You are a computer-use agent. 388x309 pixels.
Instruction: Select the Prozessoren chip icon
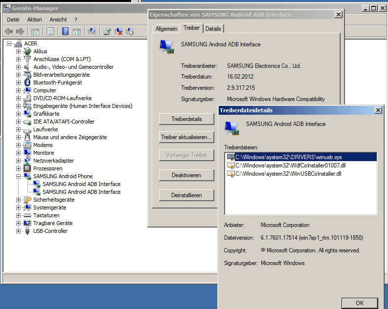[27, 168]
